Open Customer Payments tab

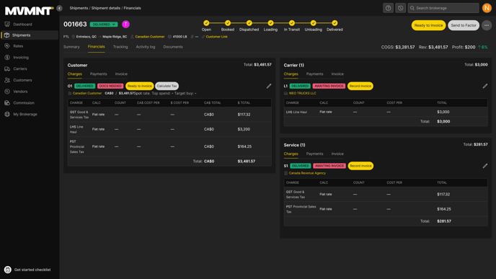pyautogui.click(x=98, y=74)
